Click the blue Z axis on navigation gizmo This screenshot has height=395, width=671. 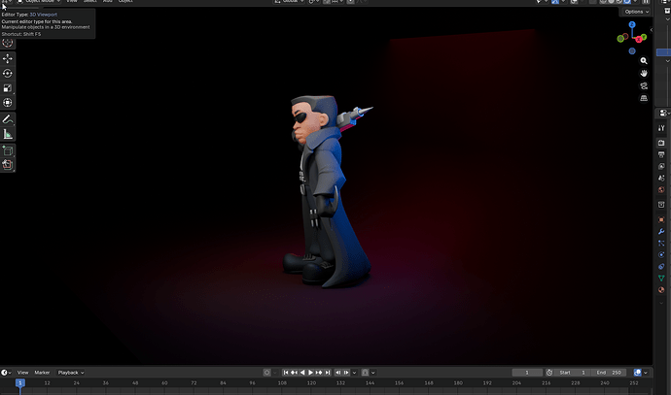click(632, 25)
